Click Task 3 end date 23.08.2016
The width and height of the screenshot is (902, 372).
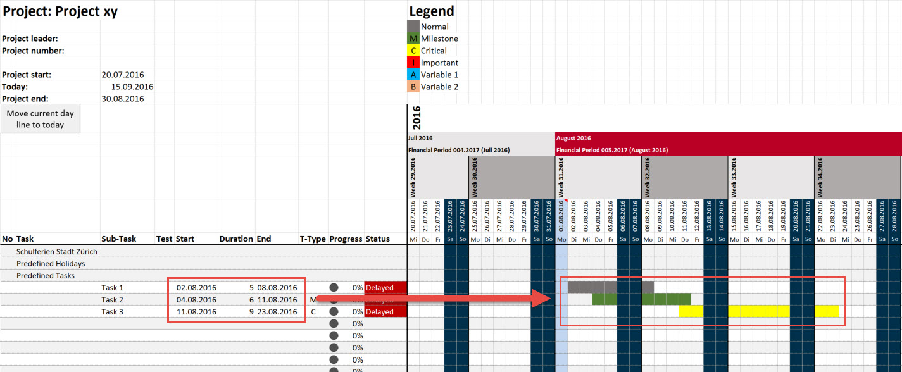coord(277,311)
